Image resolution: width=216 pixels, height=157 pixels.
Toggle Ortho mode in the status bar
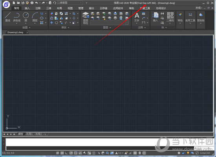(x=66, y=153)
